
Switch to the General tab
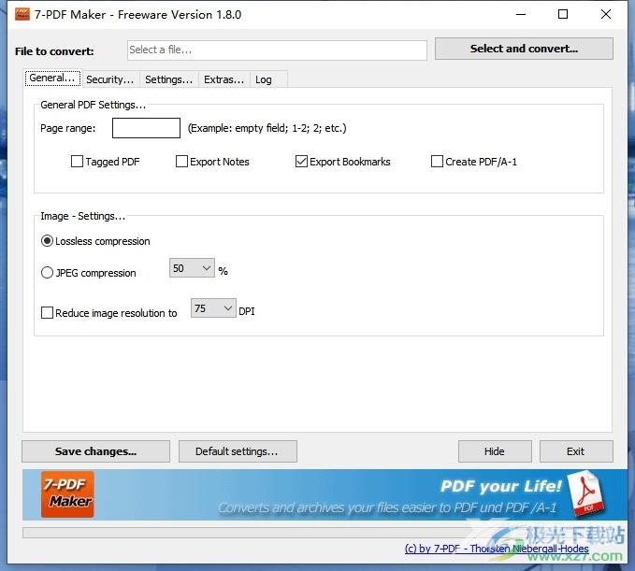click(x=52, y=78)
